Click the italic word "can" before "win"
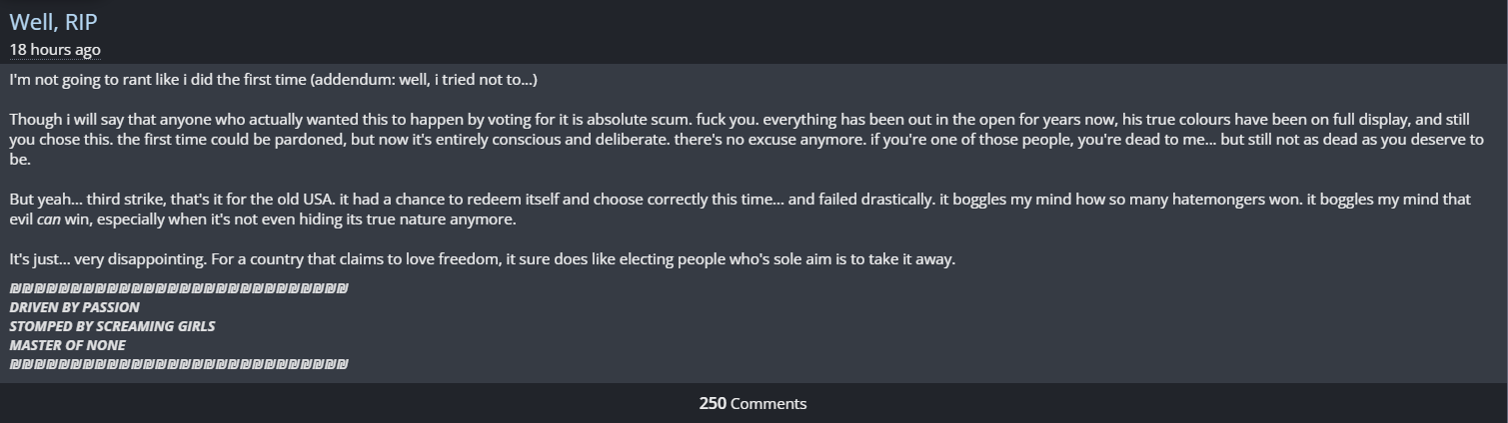The image size is (1508, 423). (x=50, y=219)
